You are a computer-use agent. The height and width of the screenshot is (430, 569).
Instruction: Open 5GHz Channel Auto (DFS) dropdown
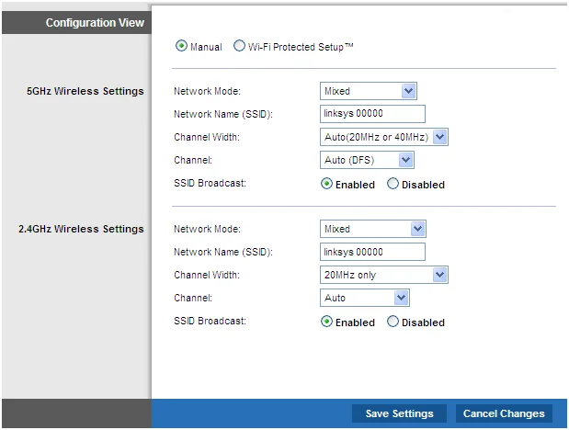367,160
